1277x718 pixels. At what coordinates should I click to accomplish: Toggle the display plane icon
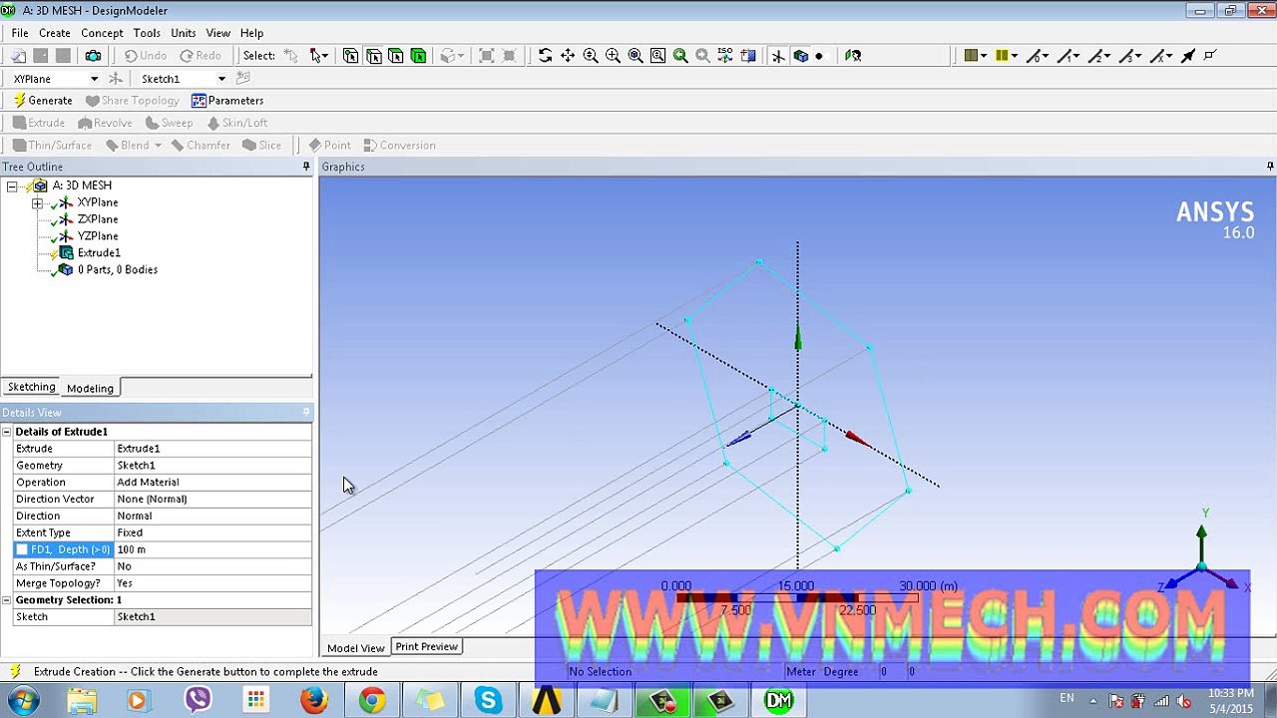(778, 56)
